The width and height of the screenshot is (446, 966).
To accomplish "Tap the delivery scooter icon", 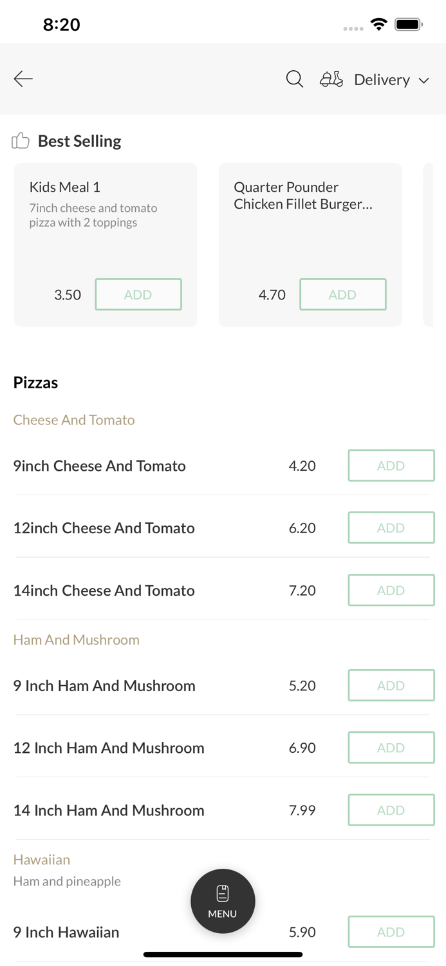I will [331, 79].
